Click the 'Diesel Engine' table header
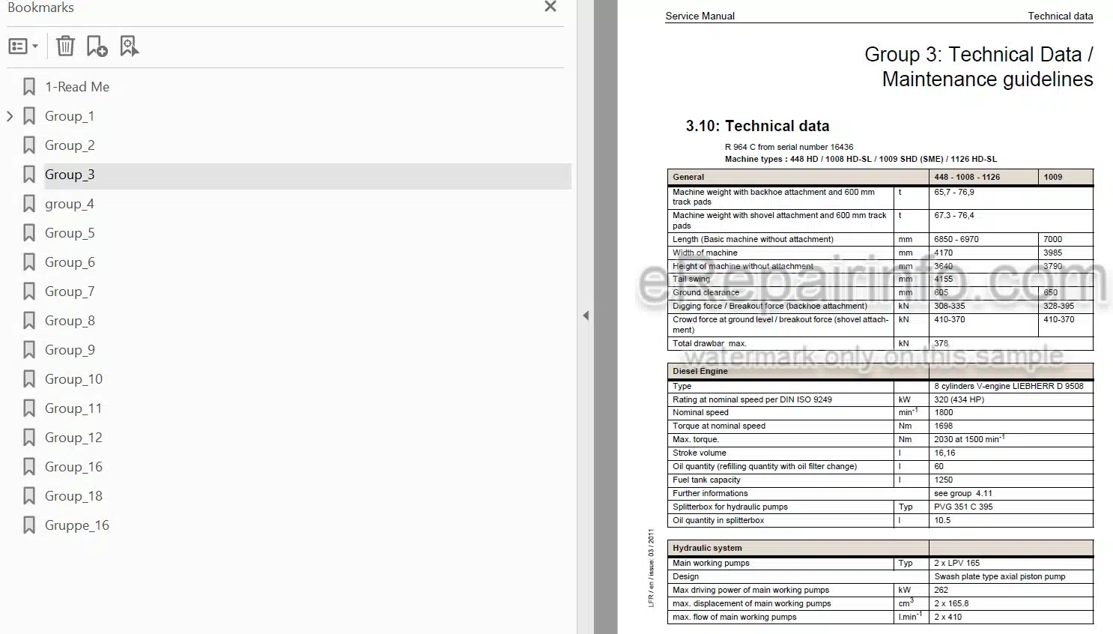This screenshot has width=1113, height=634. pyautogui.click(x=700, y=371)
